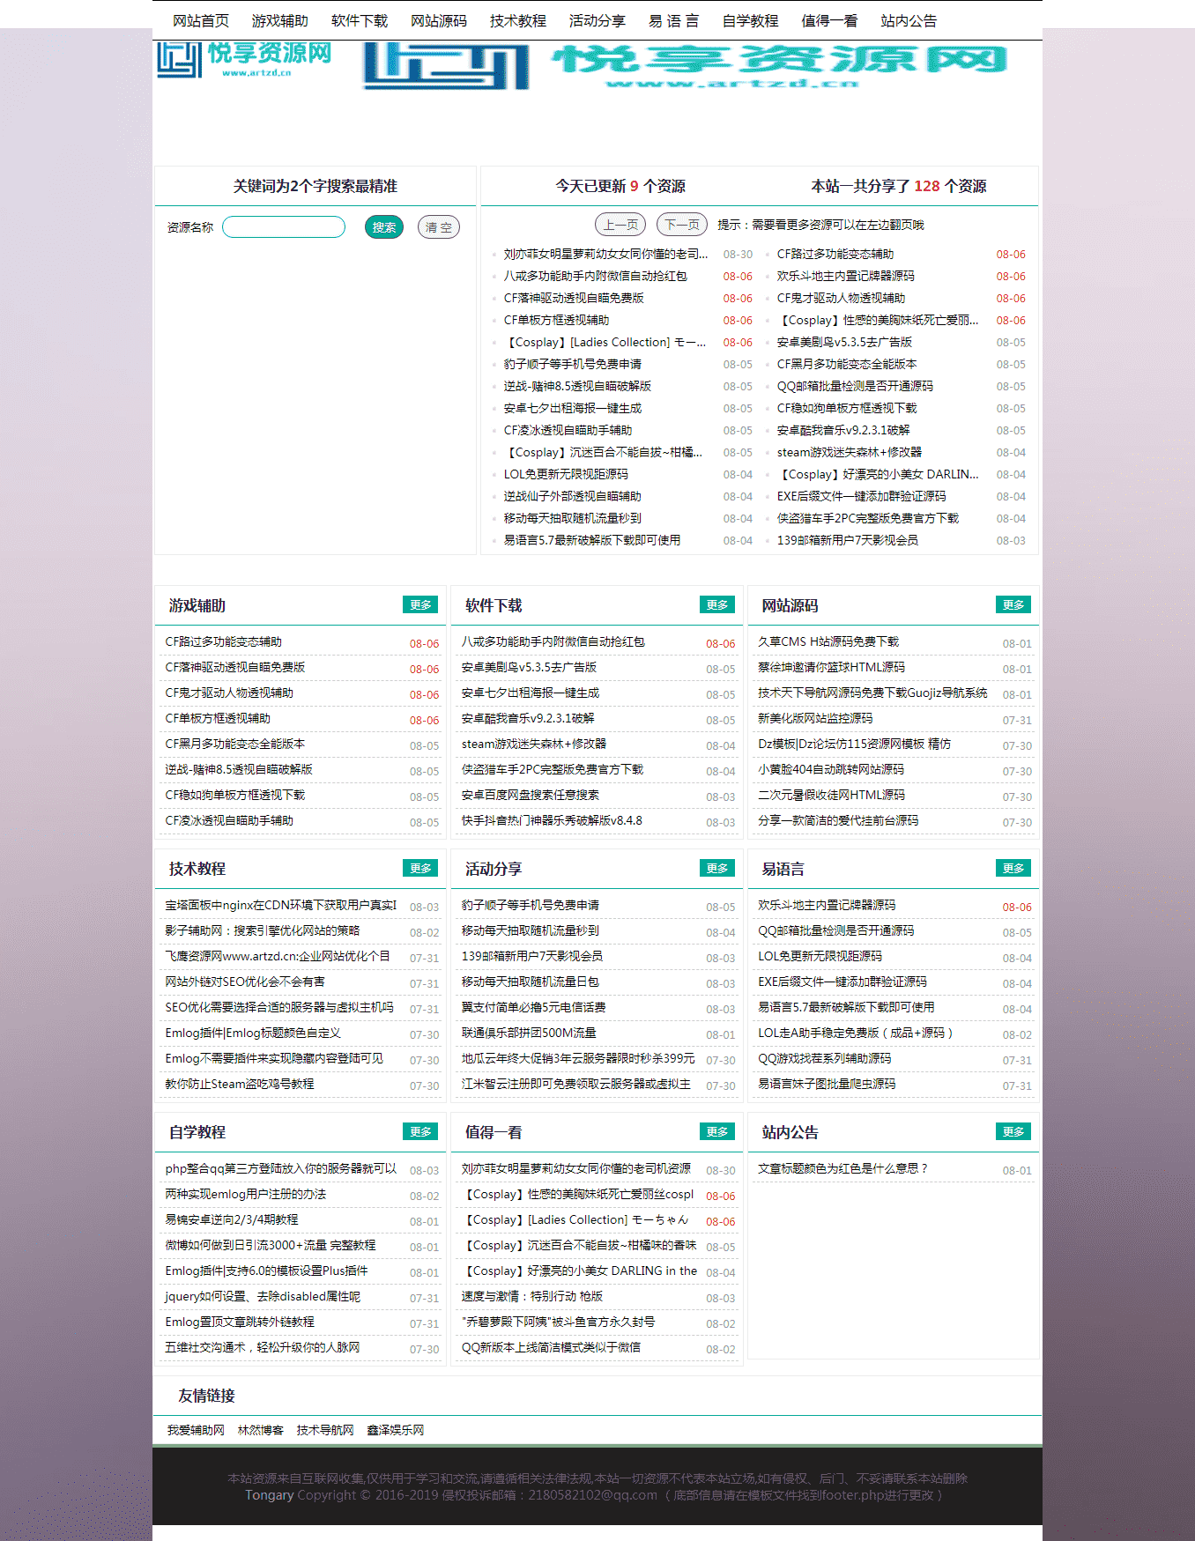Go to 软件下载 in the top navigation
This screenshot has height=1541, width=1195.
[x=360, y=21]
